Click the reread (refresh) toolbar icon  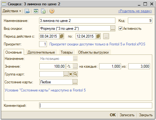click(x=36, y=11)
